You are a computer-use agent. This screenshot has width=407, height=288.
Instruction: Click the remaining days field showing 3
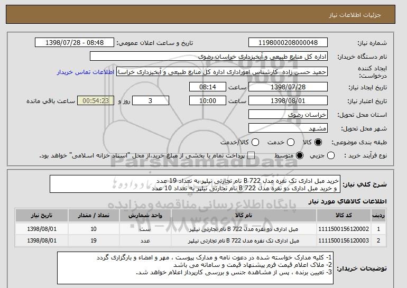click(x=151, y=101)
